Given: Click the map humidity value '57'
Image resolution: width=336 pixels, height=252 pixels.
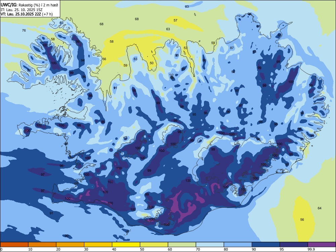Looking at the screenshot, I should tap(175, 20).
